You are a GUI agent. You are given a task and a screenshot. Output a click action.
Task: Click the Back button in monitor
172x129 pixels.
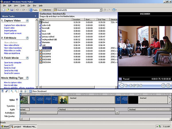coord(131,85)
